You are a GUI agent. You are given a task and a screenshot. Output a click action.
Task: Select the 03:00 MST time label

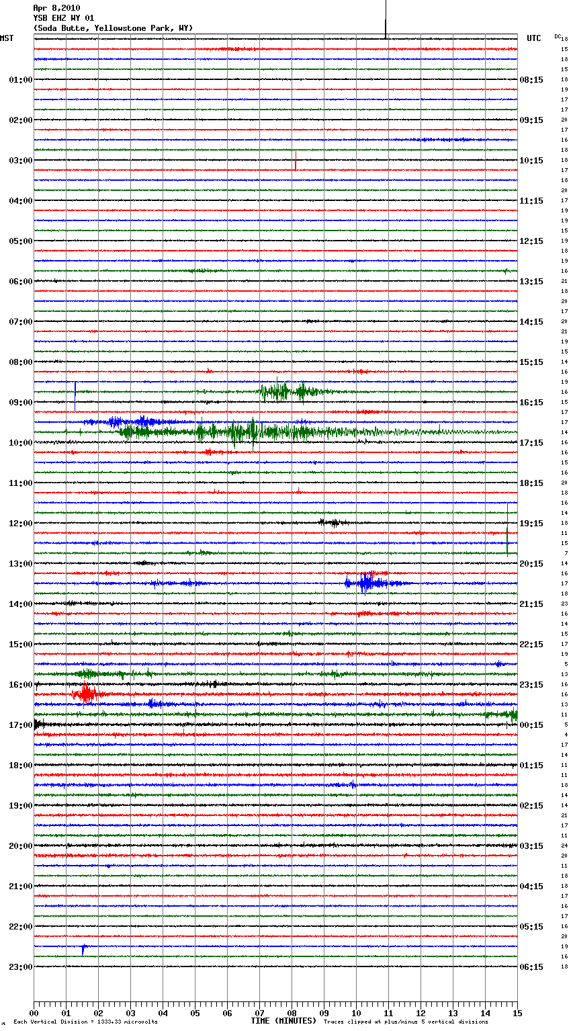tap(21, 161)
